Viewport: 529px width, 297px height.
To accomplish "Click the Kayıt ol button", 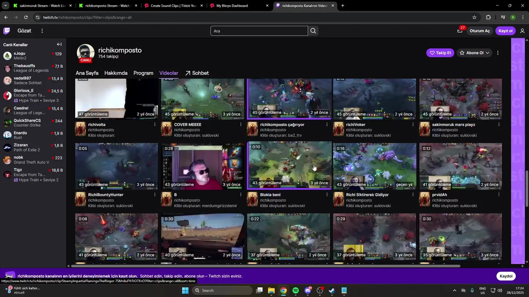I will click(505, 31).
